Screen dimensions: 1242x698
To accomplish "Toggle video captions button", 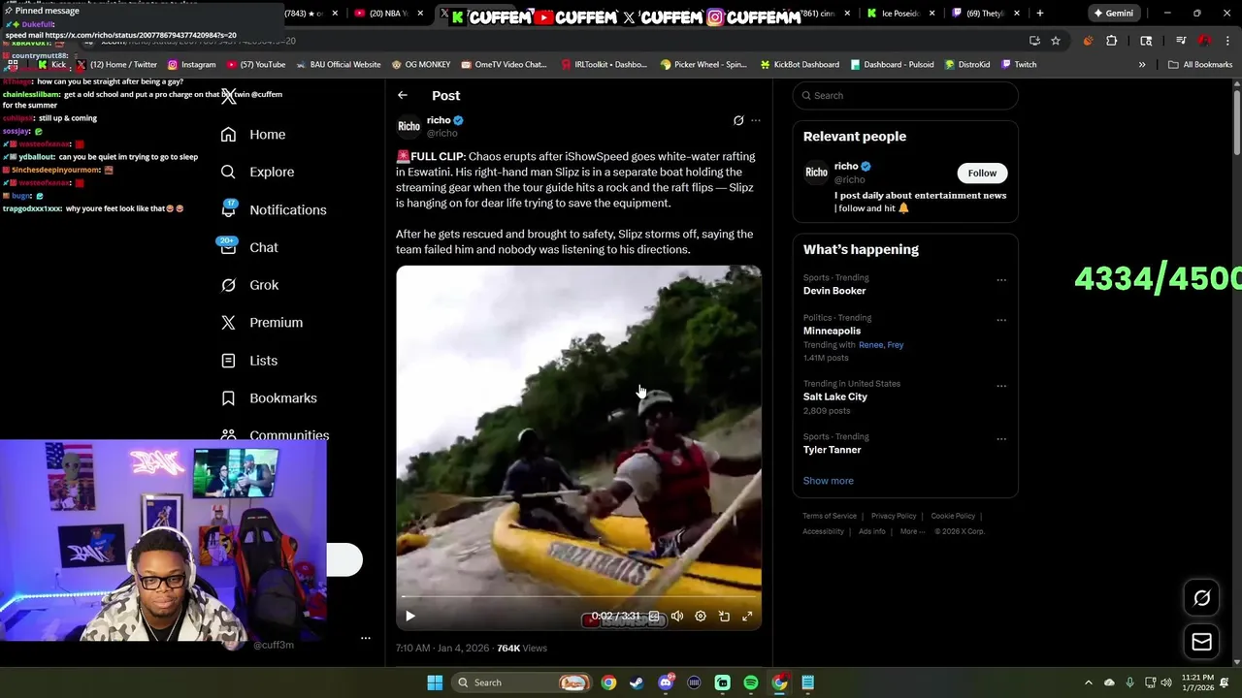I will click(654, 616).
